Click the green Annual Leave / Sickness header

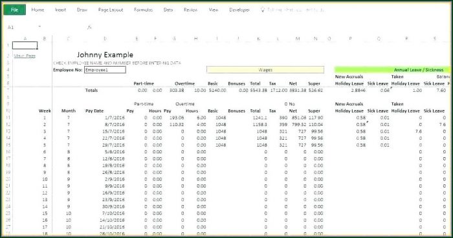[392, 70]
